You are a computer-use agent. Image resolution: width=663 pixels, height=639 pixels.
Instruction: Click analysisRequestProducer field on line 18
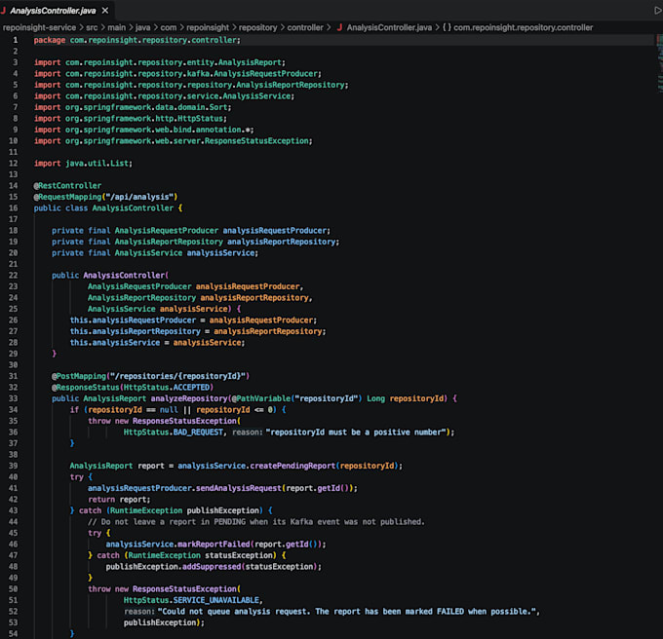[274, 231]
